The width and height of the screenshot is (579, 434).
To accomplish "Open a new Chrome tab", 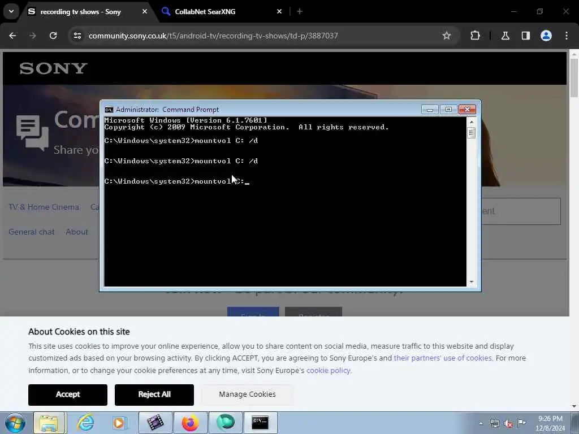I will pyautogui.click(x=300, y=11).
